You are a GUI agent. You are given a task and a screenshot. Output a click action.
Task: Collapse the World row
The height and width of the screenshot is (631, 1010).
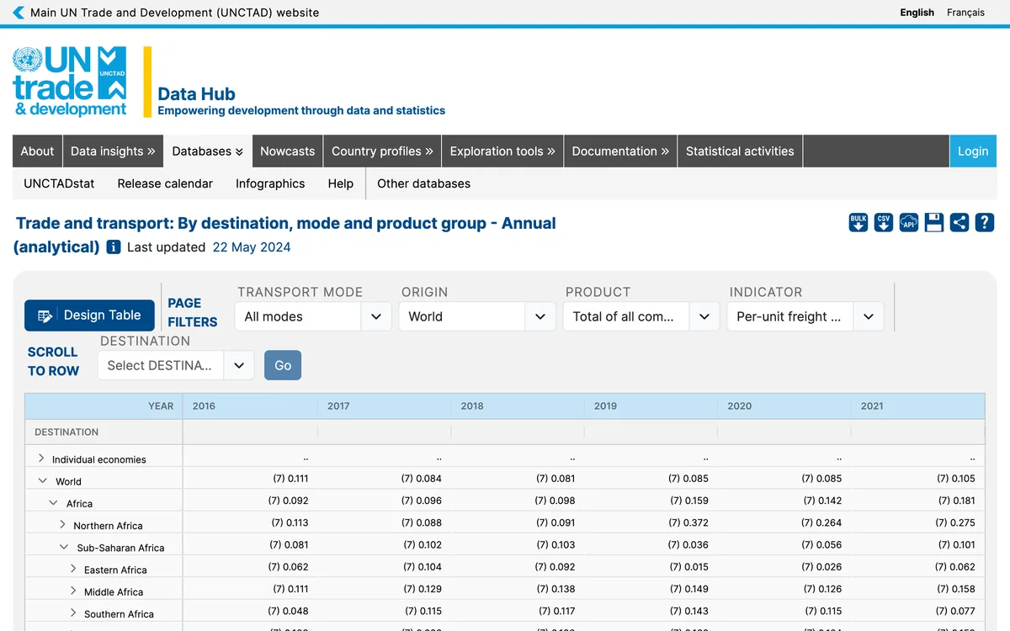42,481
